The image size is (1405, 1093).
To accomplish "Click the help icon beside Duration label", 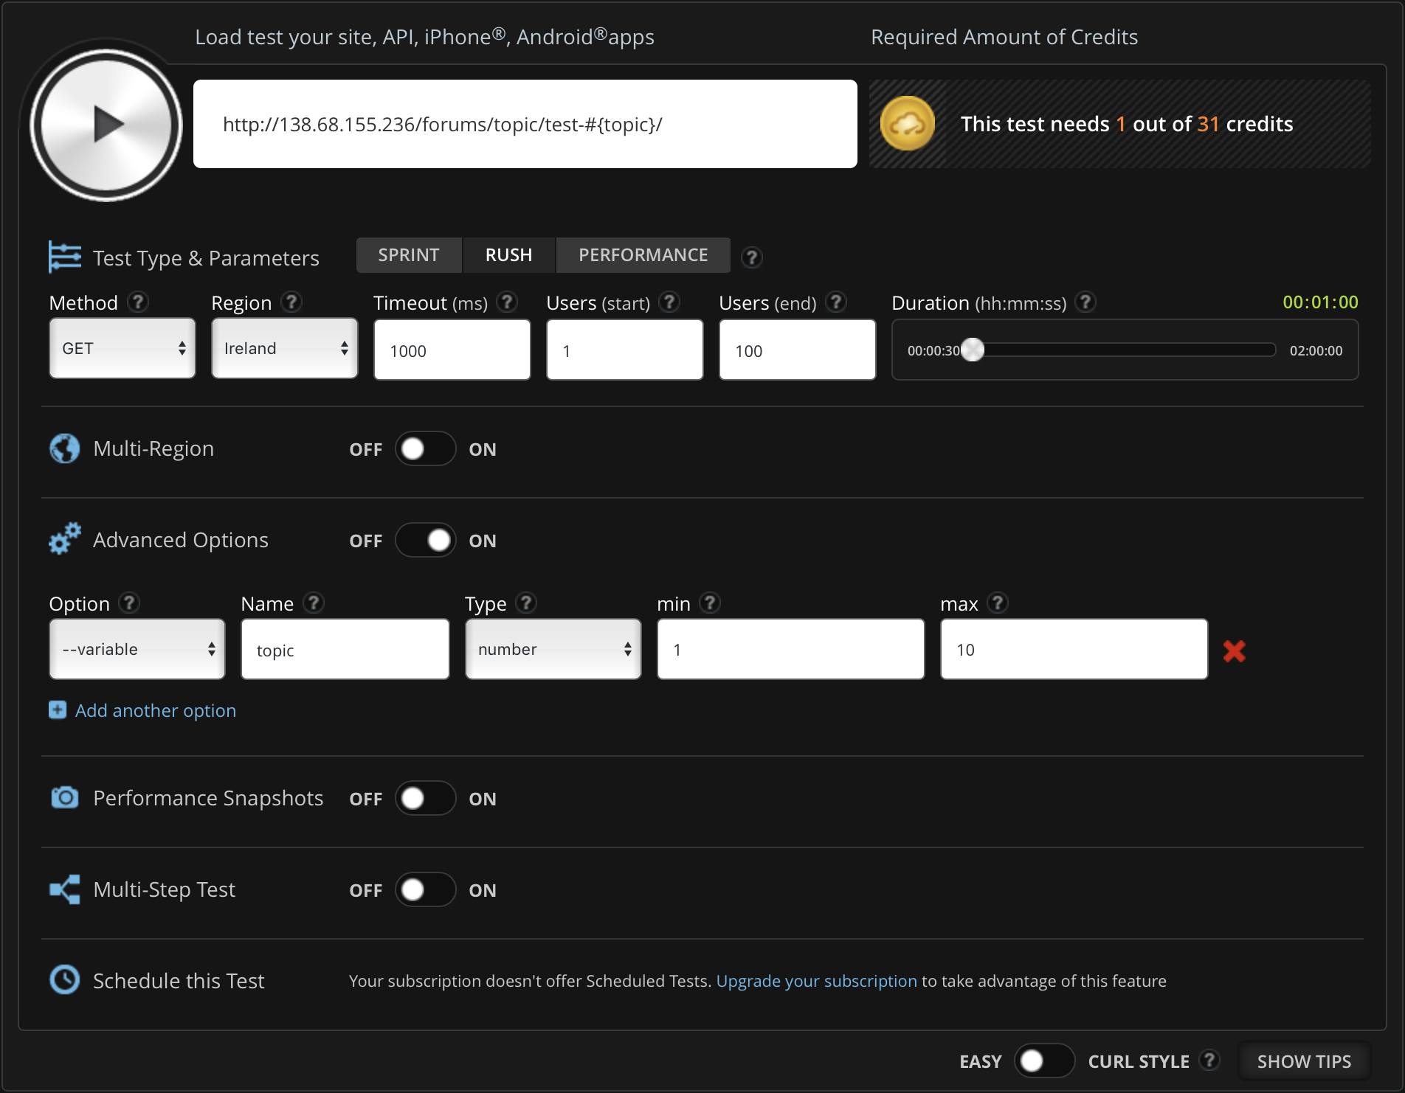I will tap(1085, 302).
